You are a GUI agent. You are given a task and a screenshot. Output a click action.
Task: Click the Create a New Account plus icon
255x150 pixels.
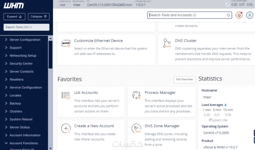tap(66, 128)
